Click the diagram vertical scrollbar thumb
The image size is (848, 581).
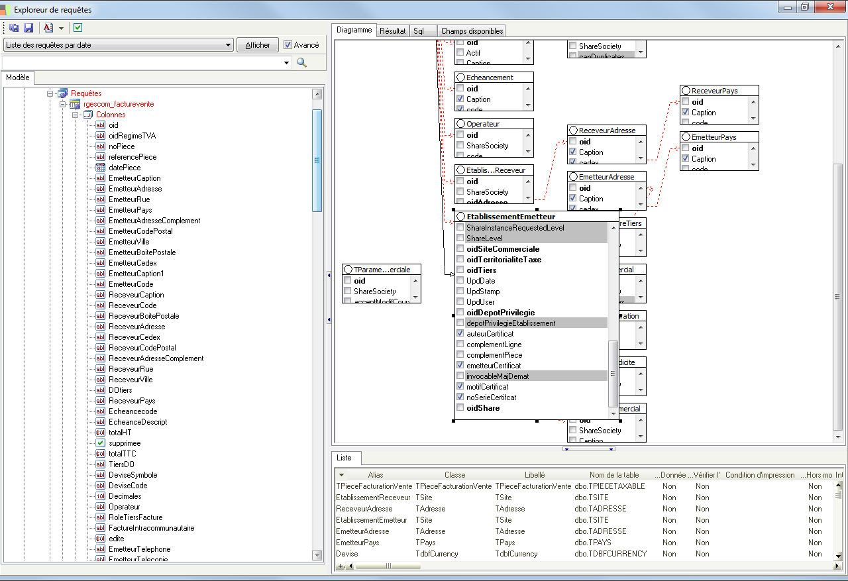838,296
